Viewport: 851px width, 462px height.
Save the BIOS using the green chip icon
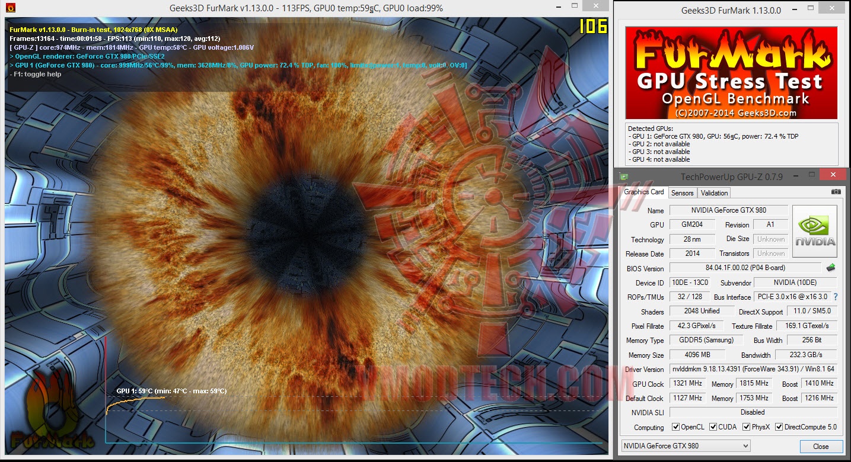(x=830, y=267)
